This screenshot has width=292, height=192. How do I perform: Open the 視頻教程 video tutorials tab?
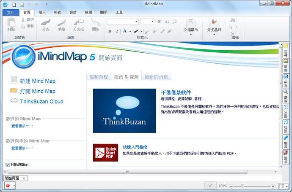tap(99, 77)
